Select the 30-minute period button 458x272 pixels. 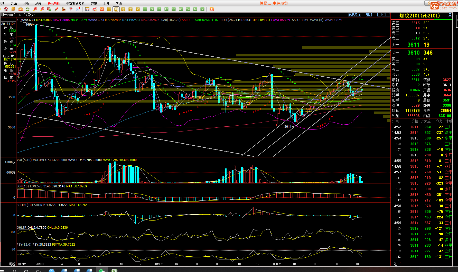(174, 9)
